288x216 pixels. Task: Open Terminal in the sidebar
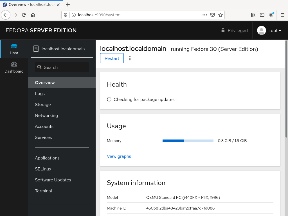click(62, 191)
